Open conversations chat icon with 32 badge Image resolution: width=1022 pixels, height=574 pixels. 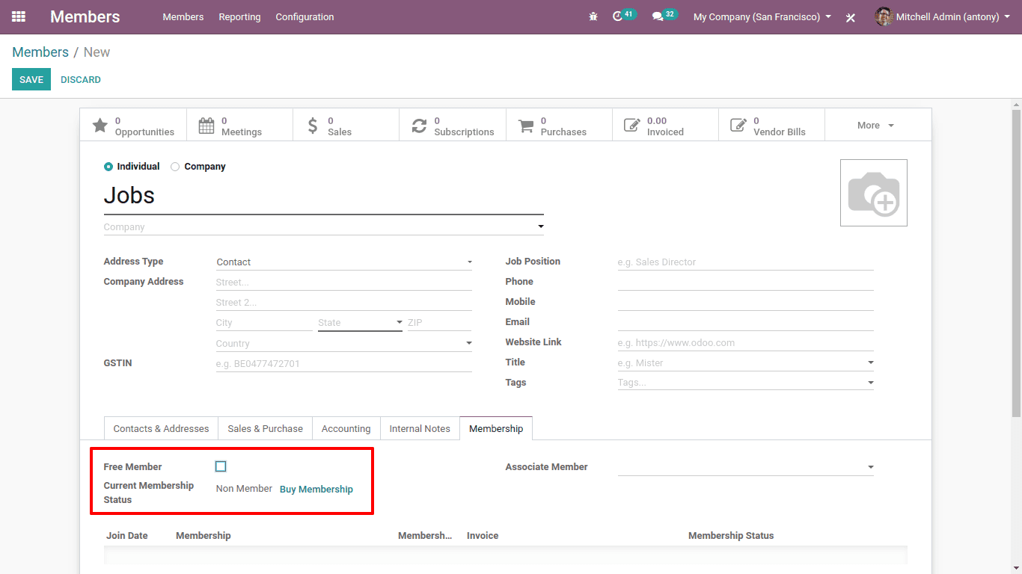pos(664,16)
